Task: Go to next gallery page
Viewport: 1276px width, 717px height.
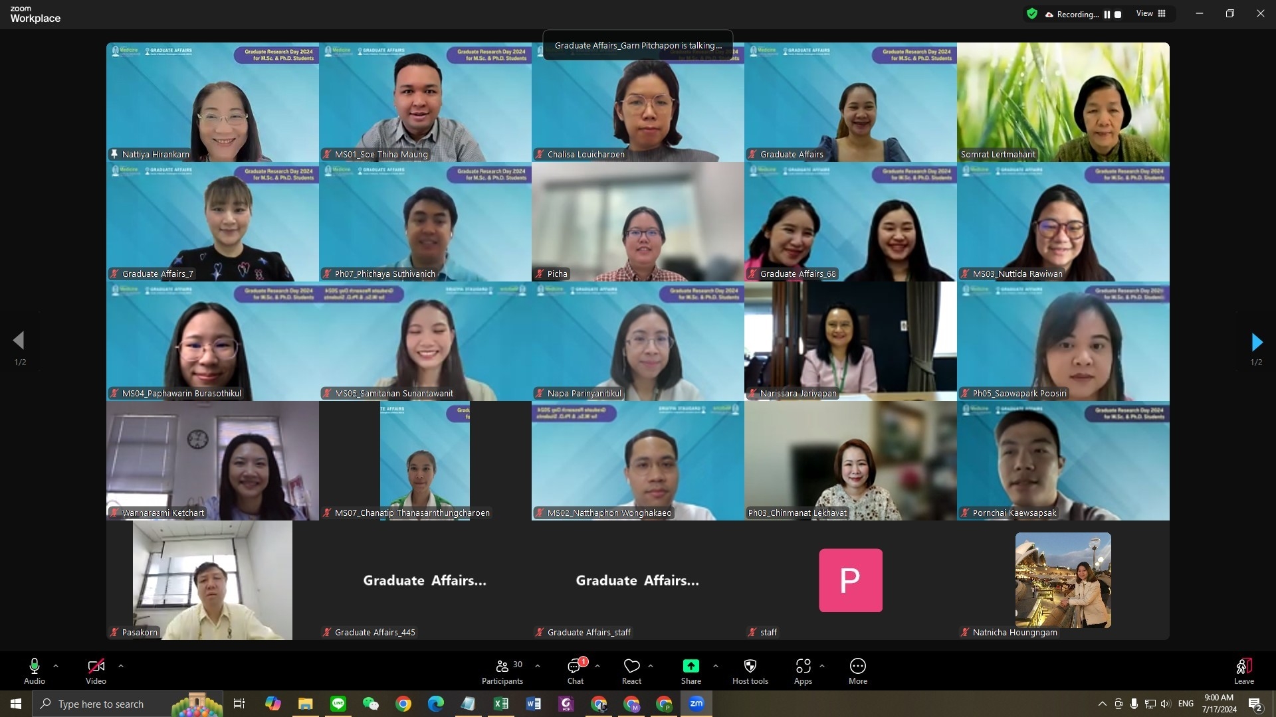Action: click(x=1256, y=342)
